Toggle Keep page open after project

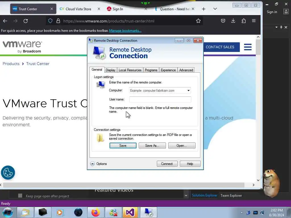coord(20,196)
